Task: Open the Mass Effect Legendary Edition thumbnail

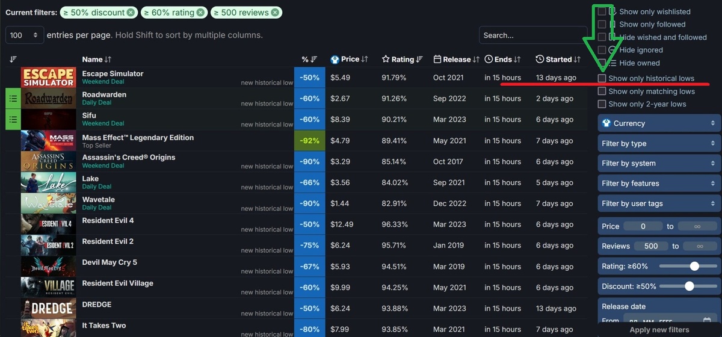Action: [48, 140]
